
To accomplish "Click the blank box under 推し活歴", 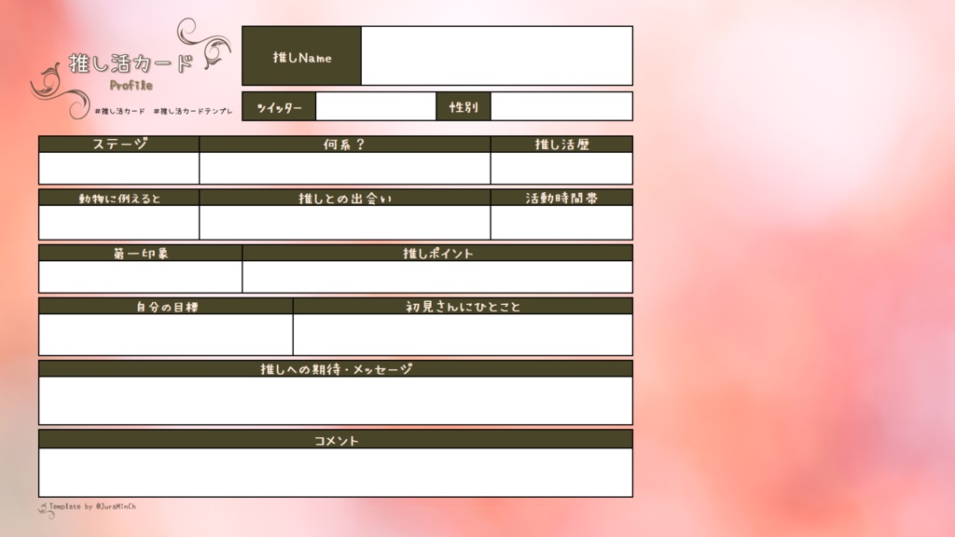I will tap(561, 168).
